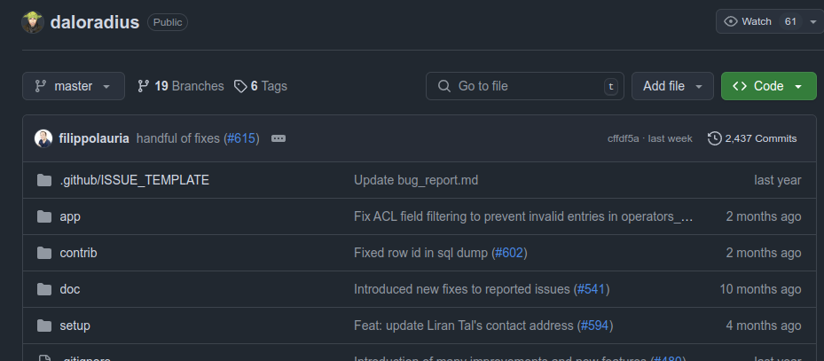824x361 pixels.
Task: Open the 'Update bug_report.md' commit message
Action: pyautogui.click(x=416, y=180)
